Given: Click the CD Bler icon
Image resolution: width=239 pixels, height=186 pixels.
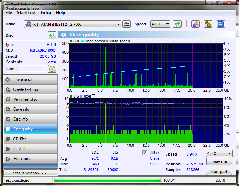Looking at the screenshot, I should point(8,139).
